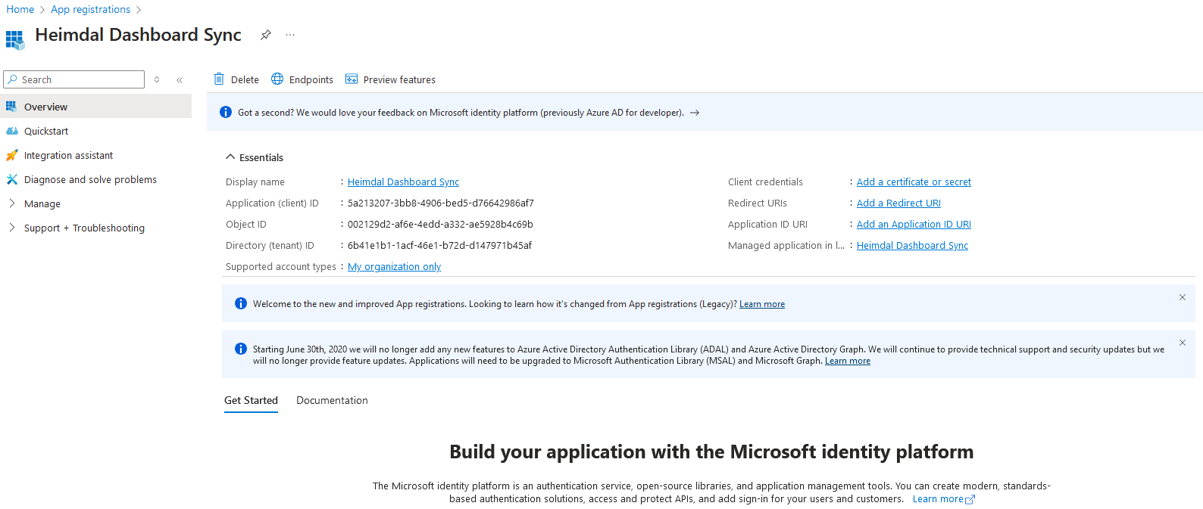Screen dimensions: 1203x509
Task: Click the Client credentials label
Action: (x=765, y=182)
